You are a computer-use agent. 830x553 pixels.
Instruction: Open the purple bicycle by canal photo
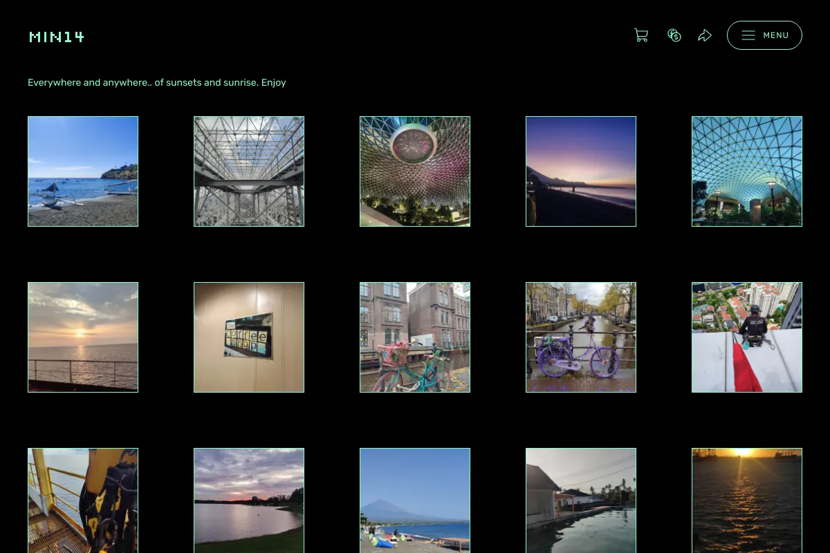tap(581, 337)
